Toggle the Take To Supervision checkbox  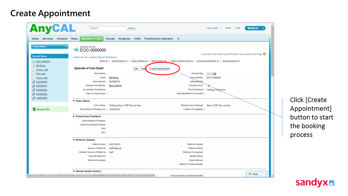[x=111, y=94]
